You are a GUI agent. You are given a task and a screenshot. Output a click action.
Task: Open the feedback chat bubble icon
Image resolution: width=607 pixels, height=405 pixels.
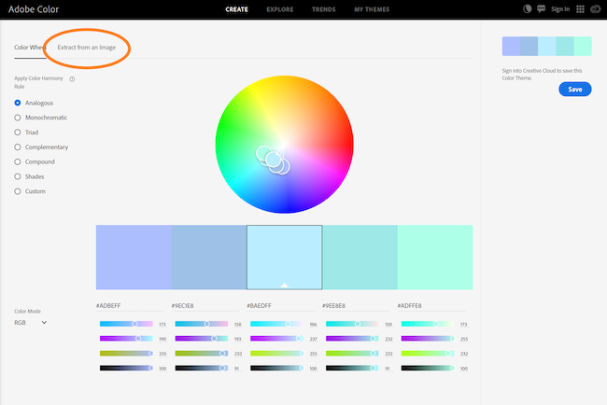[x=543, y=9]
